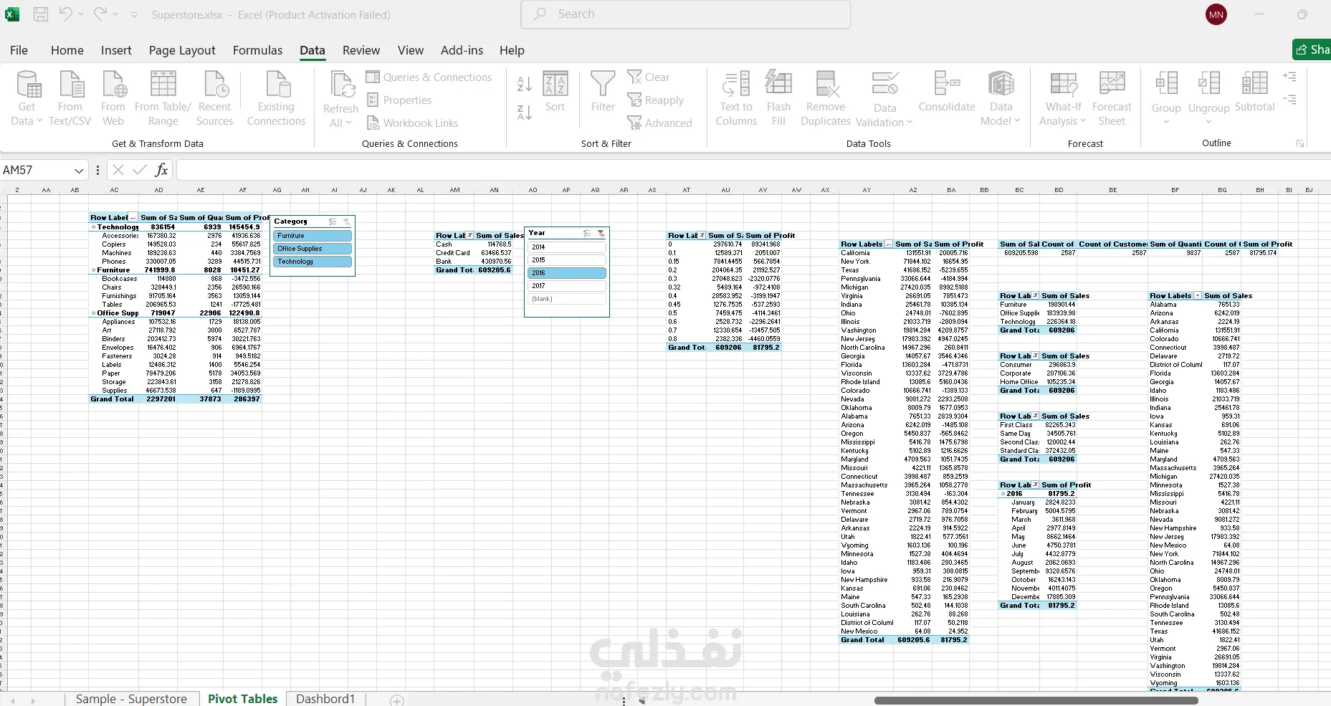Image resolution: width=1331 pixels, height=706 pixels.
Task: Click the Undo arrow
Action: 66,14
